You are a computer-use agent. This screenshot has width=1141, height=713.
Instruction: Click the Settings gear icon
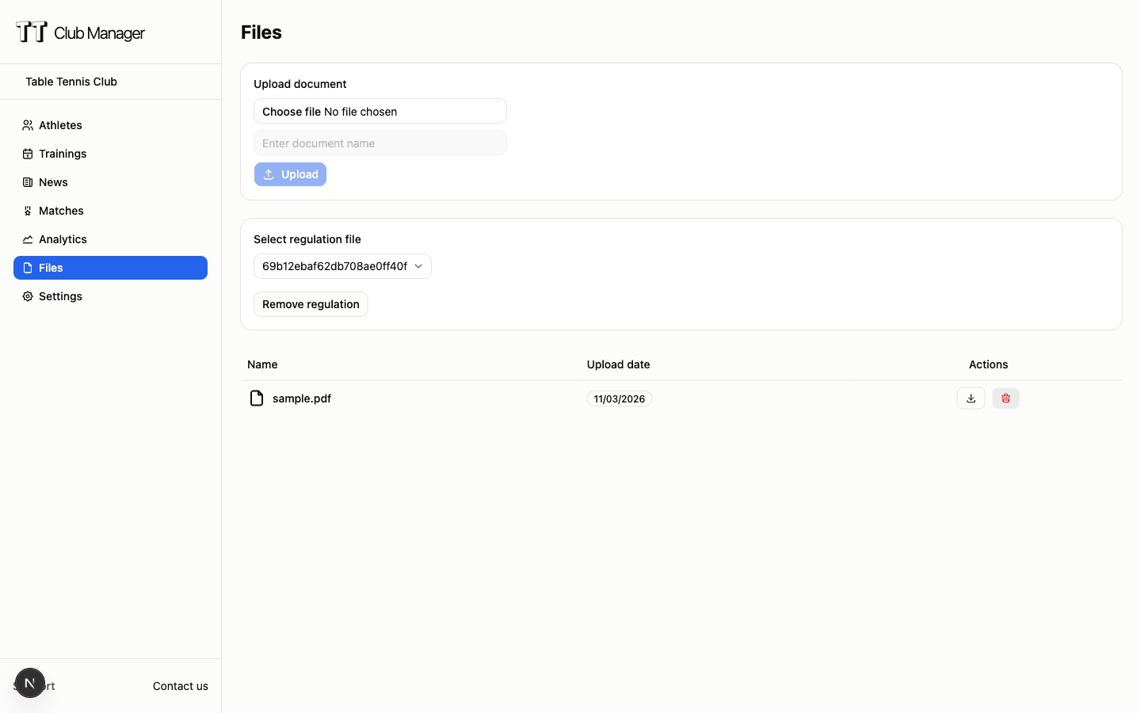[26, 295]
